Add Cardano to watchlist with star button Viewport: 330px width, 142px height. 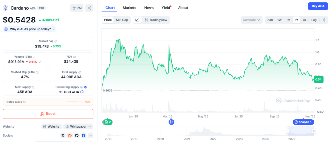pos(77,8)
